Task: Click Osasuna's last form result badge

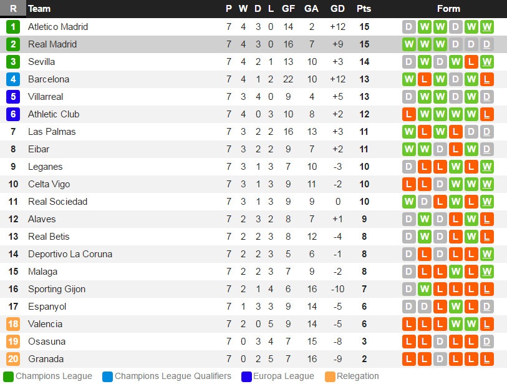Action: [487, 342]
